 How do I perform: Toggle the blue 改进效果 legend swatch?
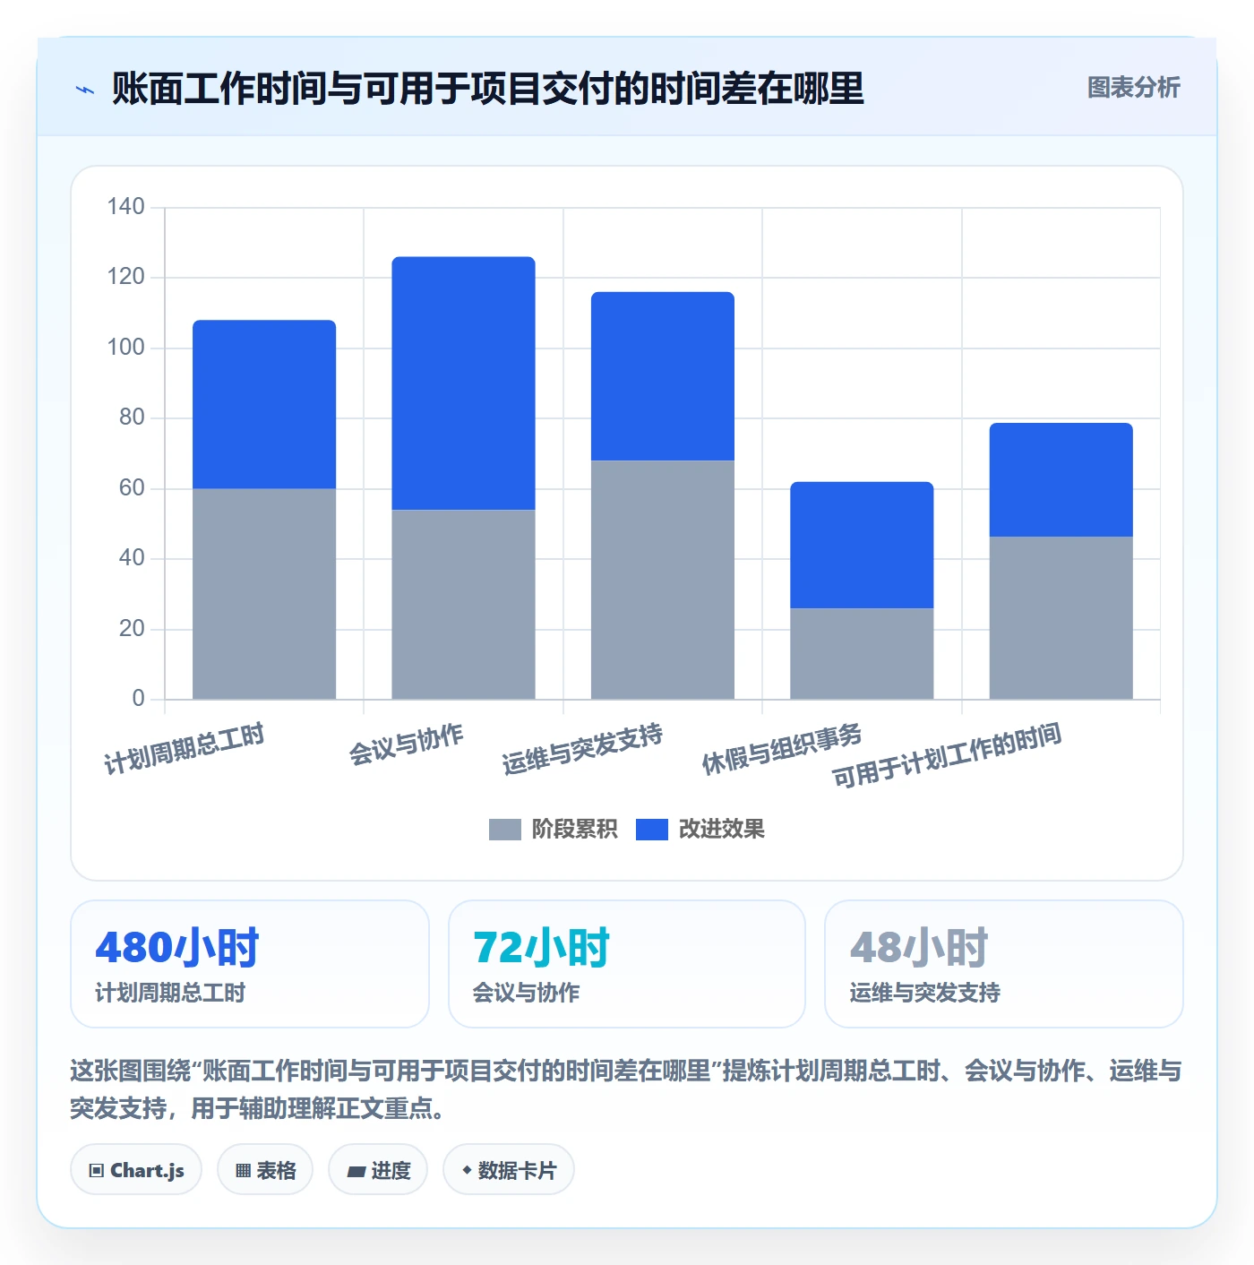coord(652,830)
